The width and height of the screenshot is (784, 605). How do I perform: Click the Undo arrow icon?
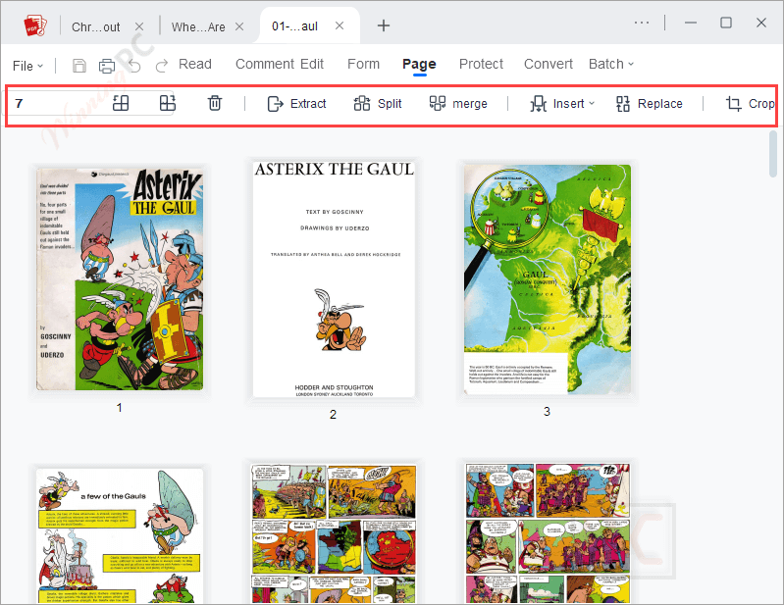pos(134,65)
